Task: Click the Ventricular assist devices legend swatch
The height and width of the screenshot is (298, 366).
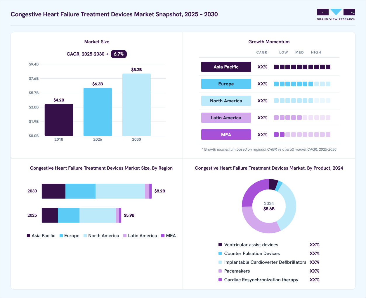Action: click(x=220, y=245)
